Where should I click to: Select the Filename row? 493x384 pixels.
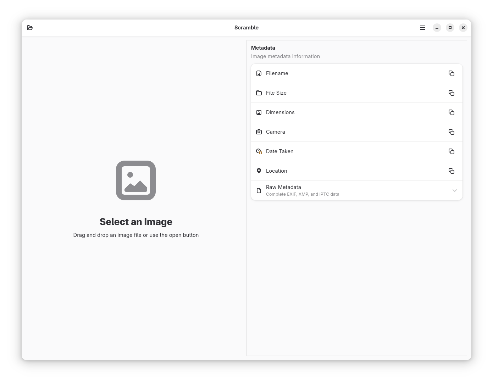tap(357, 73)
